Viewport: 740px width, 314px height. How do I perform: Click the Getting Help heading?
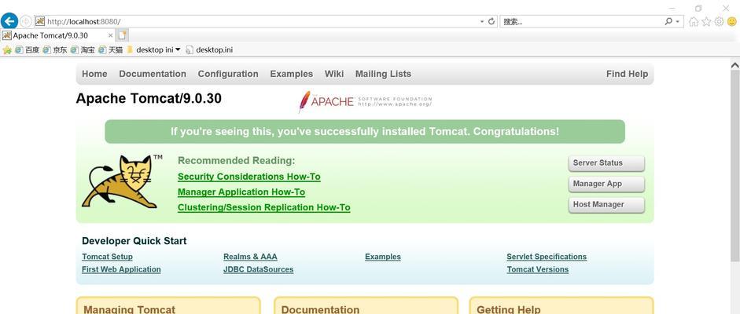coord(508,309)
